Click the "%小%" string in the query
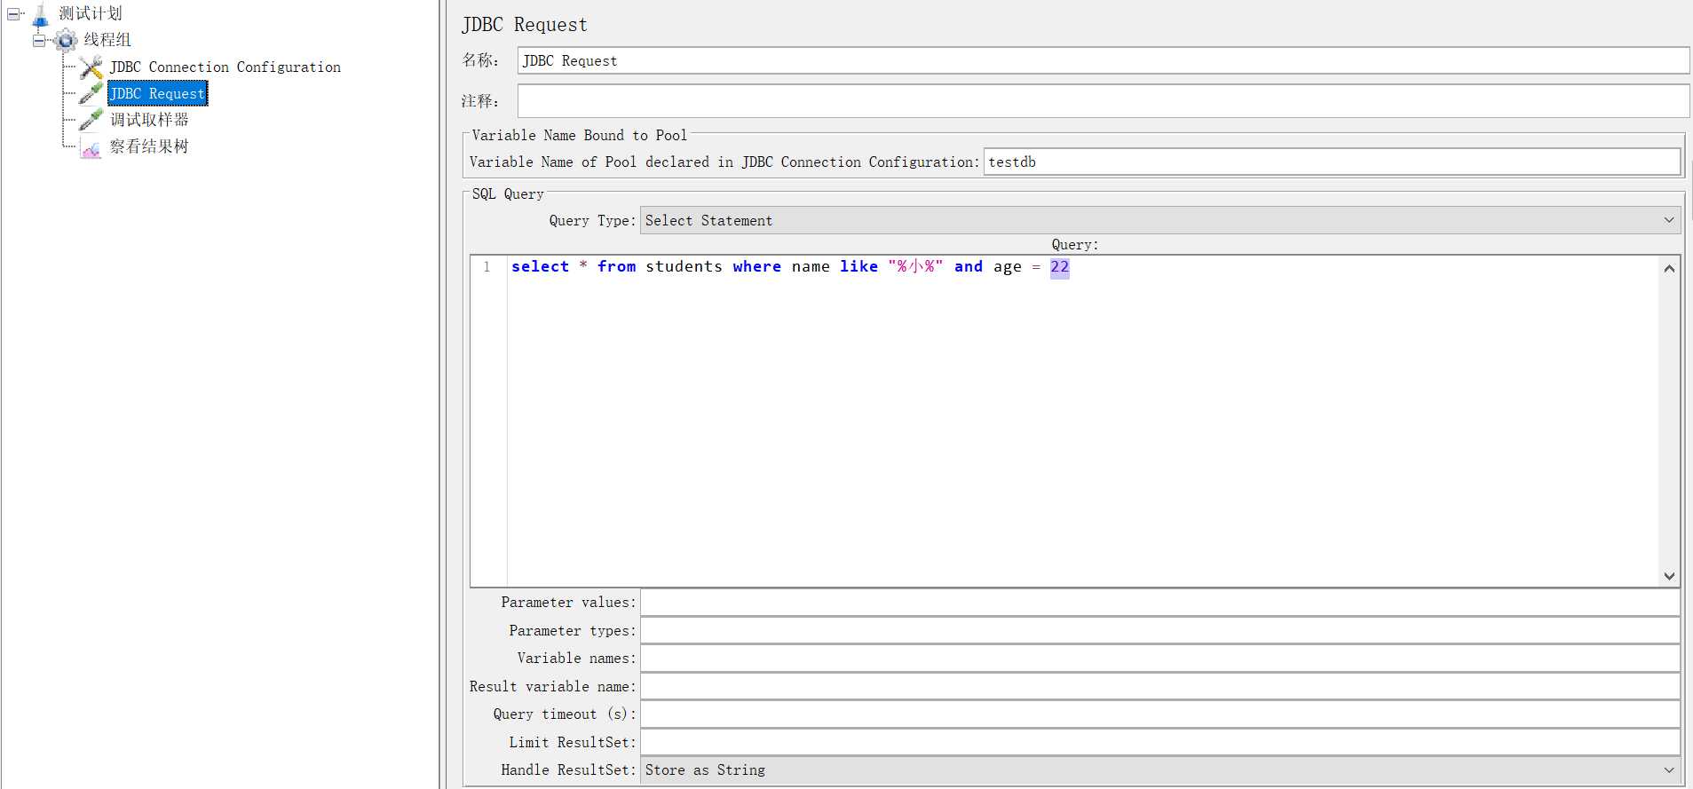The width and height of the screenshot is (1693, 789). pyautogui.click(x=915, y=267)
